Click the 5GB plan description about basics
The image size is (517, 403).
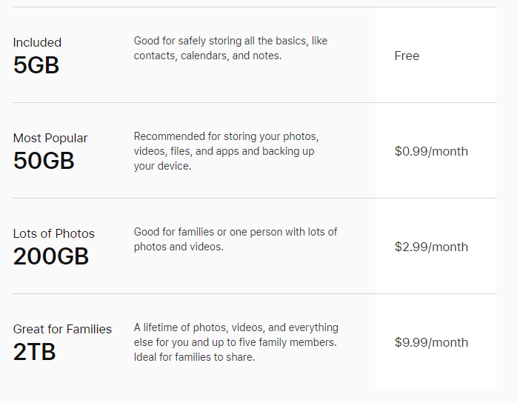coord(230,48)
